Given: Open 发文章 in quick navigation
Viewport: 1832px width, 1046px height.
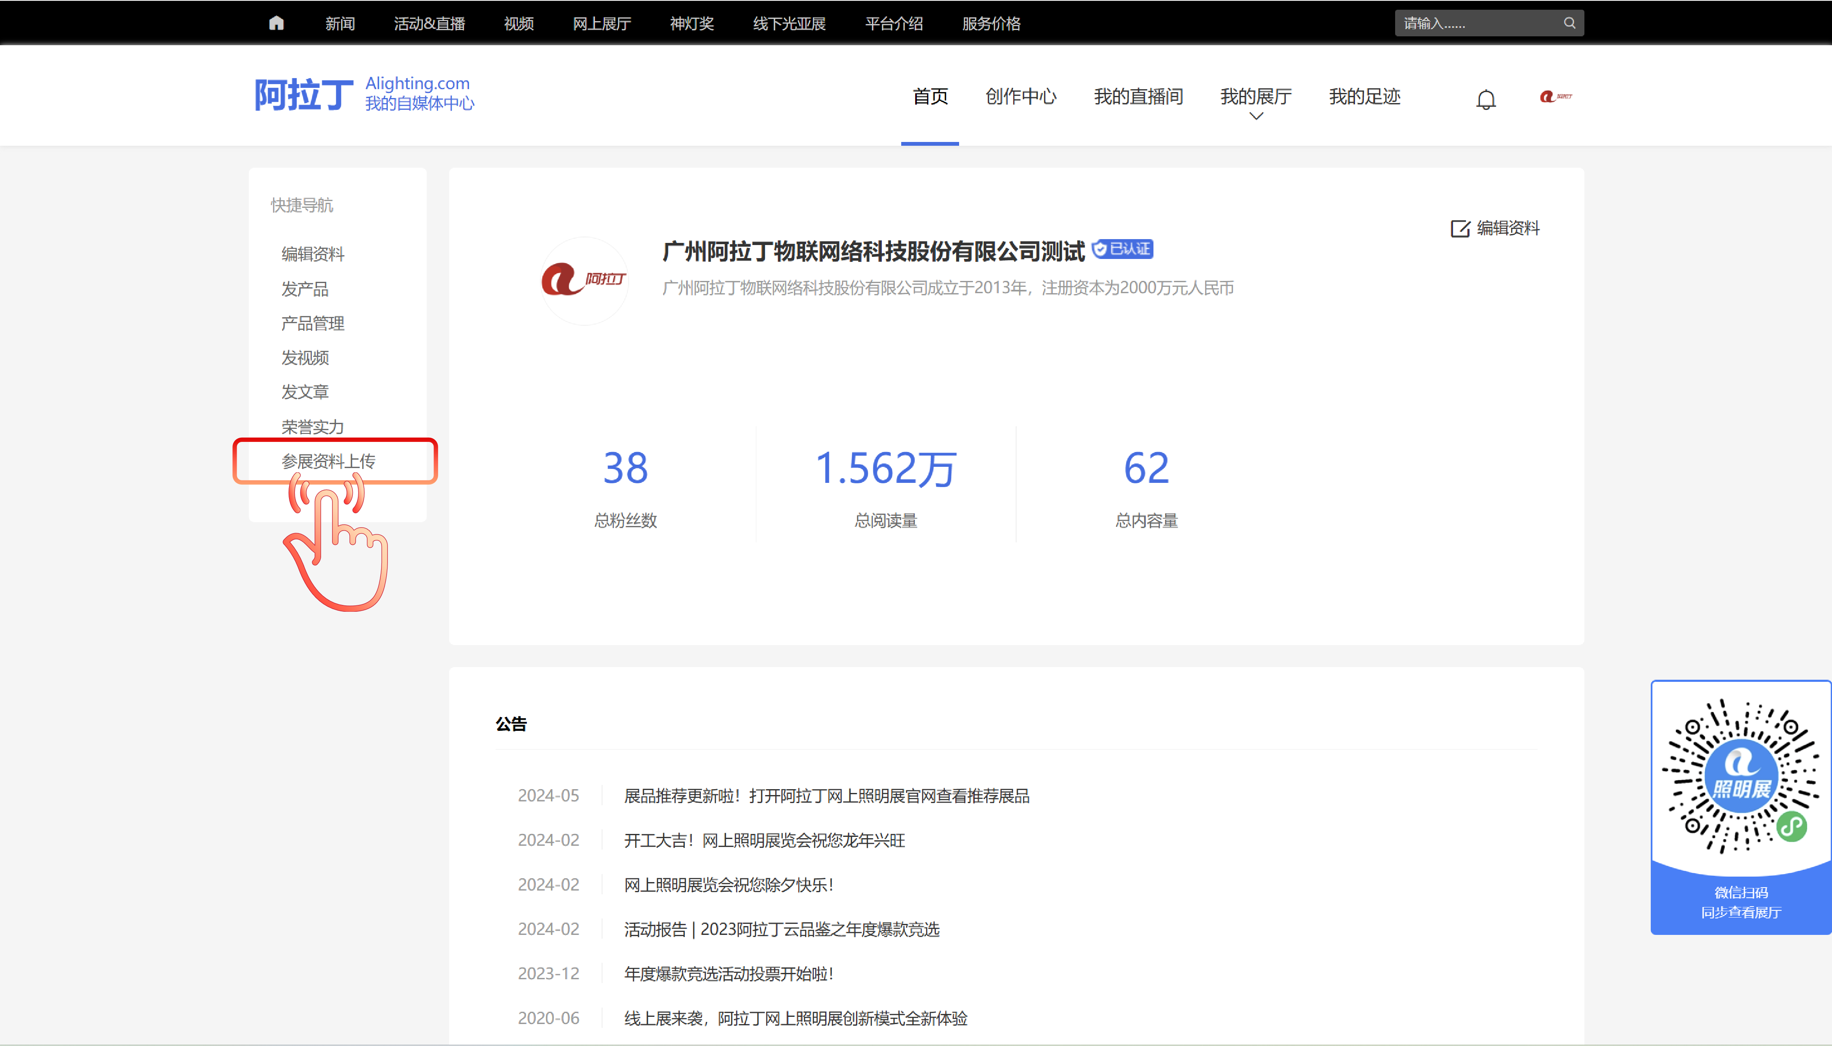Looking at the screenshot, I should (x=305, y=392).
